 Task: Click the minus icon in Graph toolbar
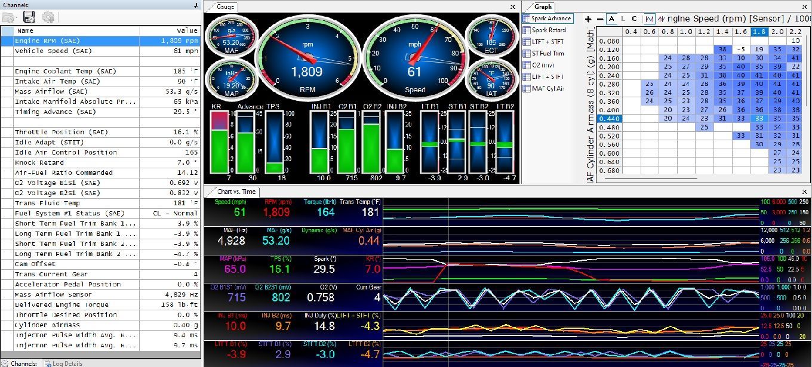tap(599, 19)
